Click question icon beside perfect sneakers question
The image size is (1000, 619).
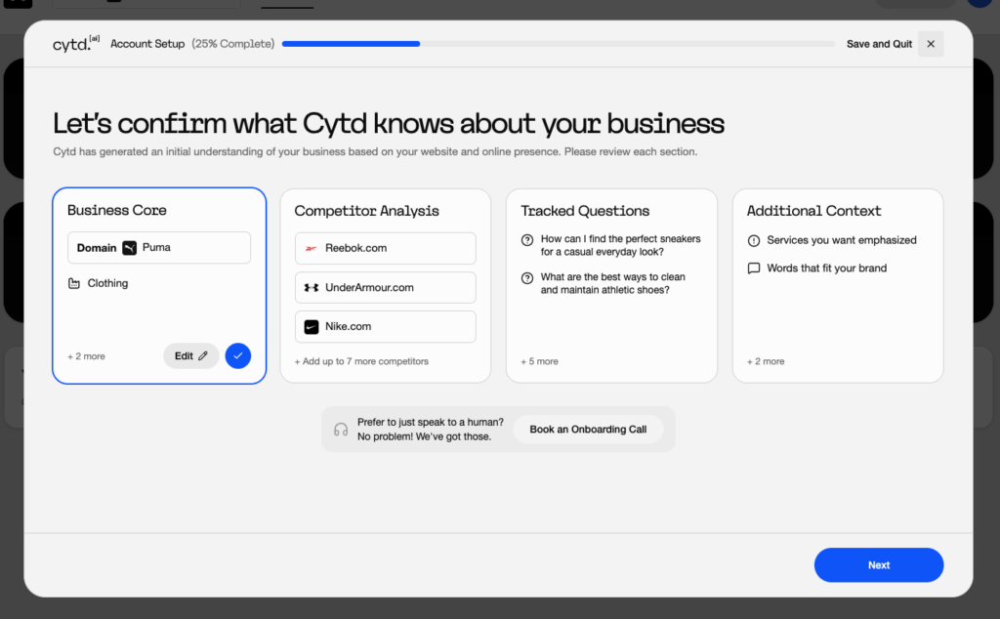click(527, 240)
